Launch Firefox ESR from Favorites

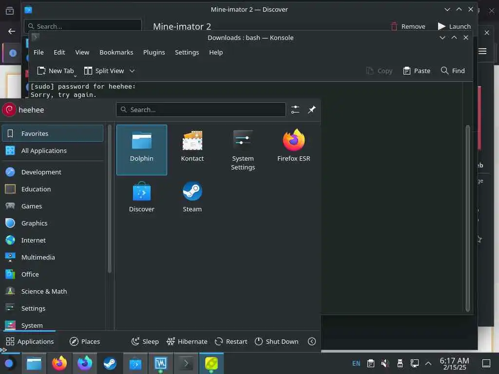click(293, 150)
